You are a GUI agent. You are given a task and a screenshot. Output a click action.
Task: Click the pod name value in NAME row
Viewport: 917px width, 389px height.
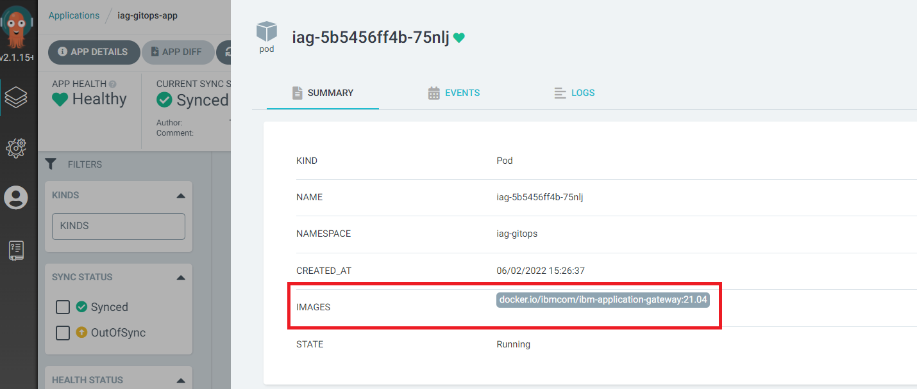coord(540,197)
